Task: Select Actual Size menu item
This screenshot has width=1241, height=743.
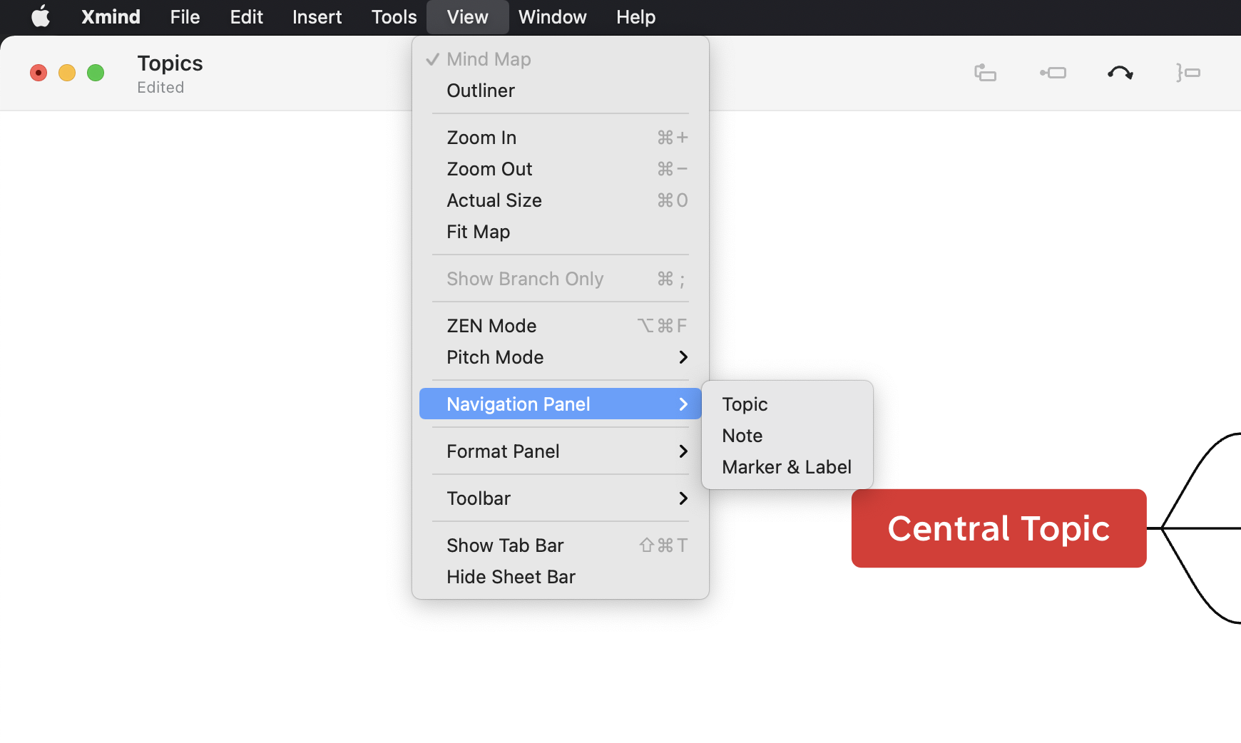Action: pyautogui.click(x=561, y=200)
